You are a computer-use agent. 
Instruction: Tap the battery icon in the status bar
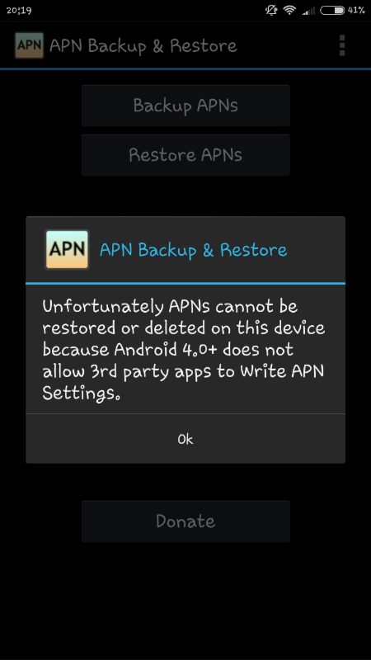pyautogui.click(x=332, y=10)
